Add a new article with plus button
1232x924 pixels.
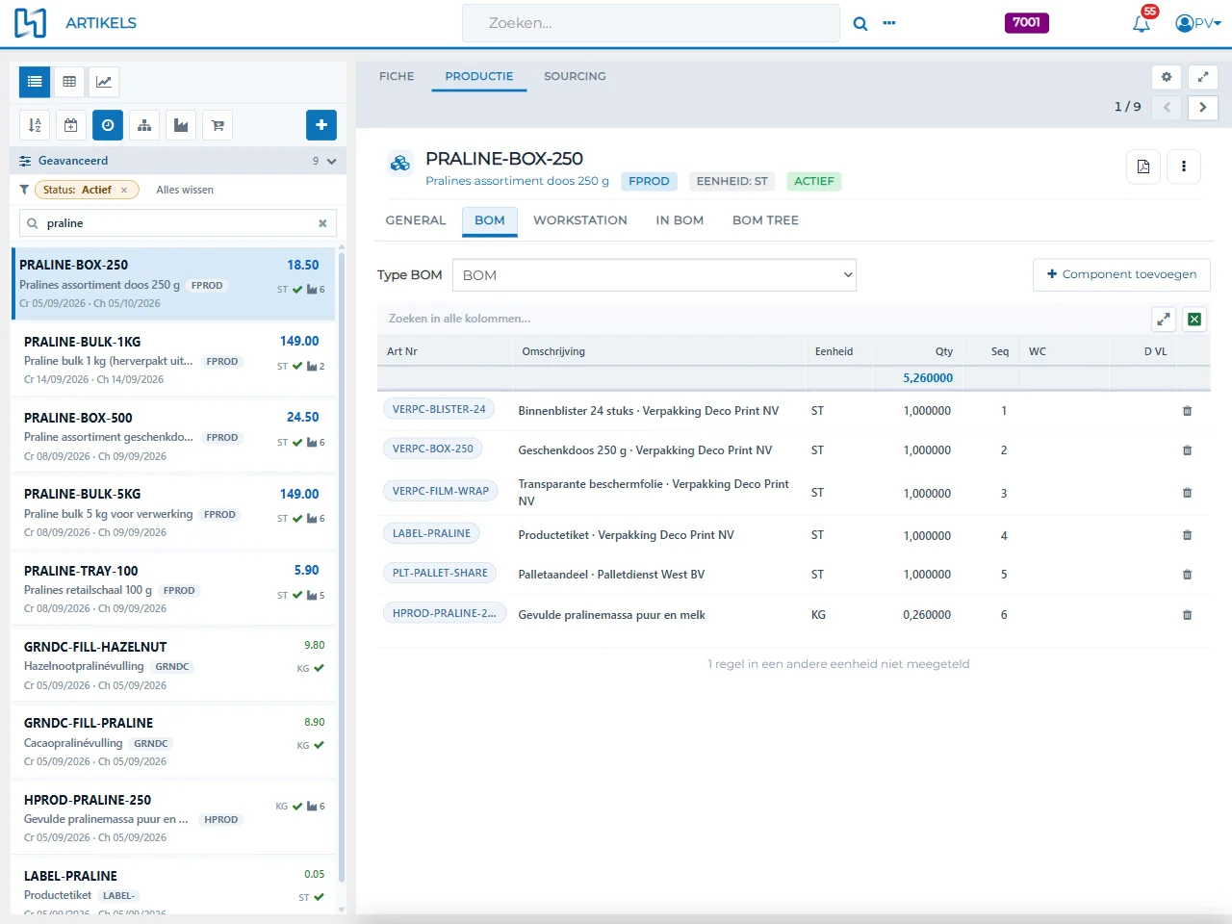[x=321, y=125]
